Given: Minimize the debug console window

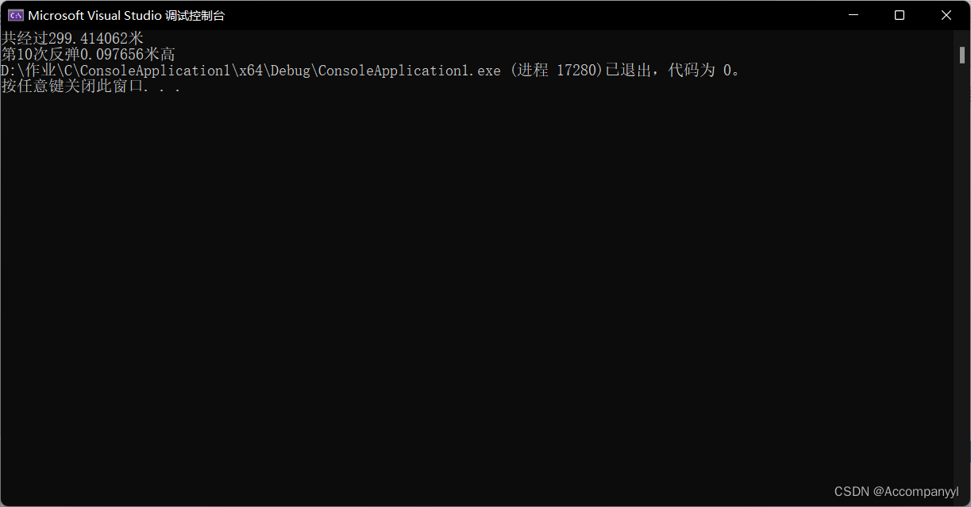Looking at the screenshot, I should (x=853, y=15).
